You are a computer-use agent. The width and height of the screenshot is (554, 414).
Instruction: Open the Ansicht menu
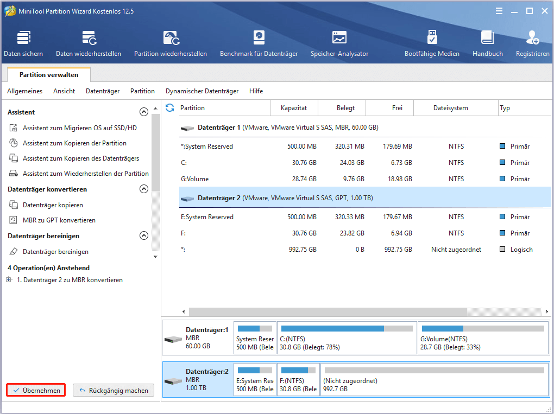coord(64,91)
